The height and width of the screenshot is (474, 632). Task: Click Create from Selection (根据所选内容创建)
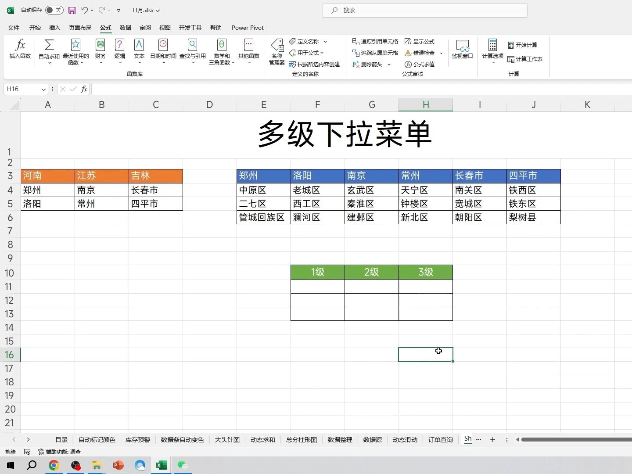[314, 64]
